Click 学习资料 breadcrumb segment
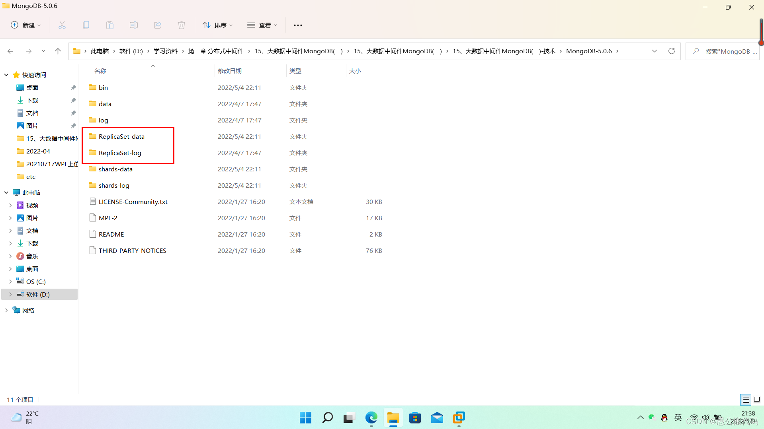The height and width of the screenshot is (429, 764). click(166, 51)
